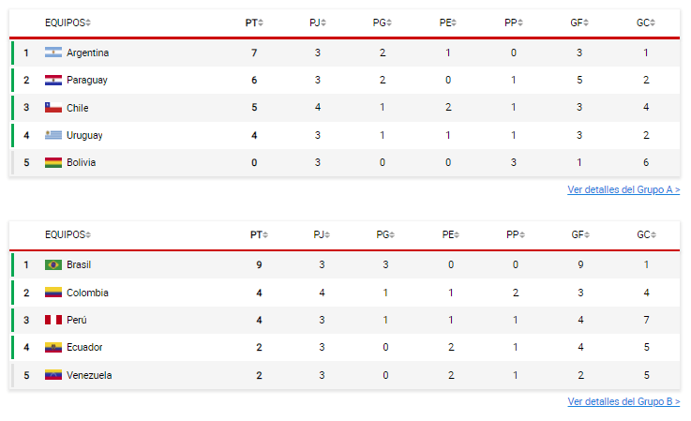Select the Perú team name

pos(77,321)
